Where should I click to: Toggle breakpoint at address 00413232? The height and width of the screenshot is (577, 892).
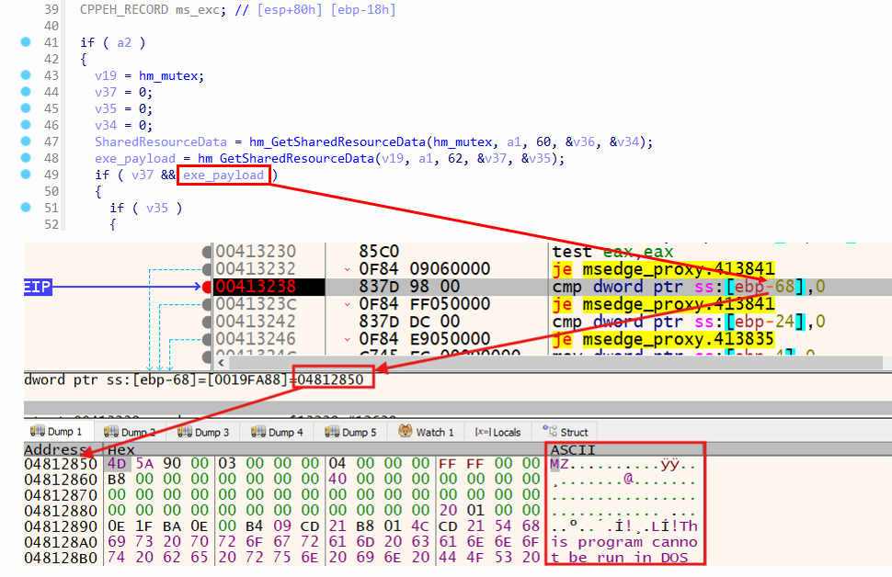207,269
